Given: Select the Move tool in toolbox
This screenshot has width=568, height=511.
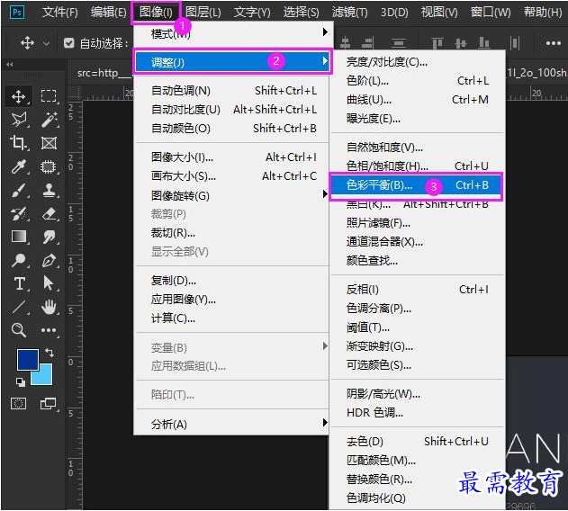Looking at the screenshot, I should pyautogui.click(x=18, y=96).
